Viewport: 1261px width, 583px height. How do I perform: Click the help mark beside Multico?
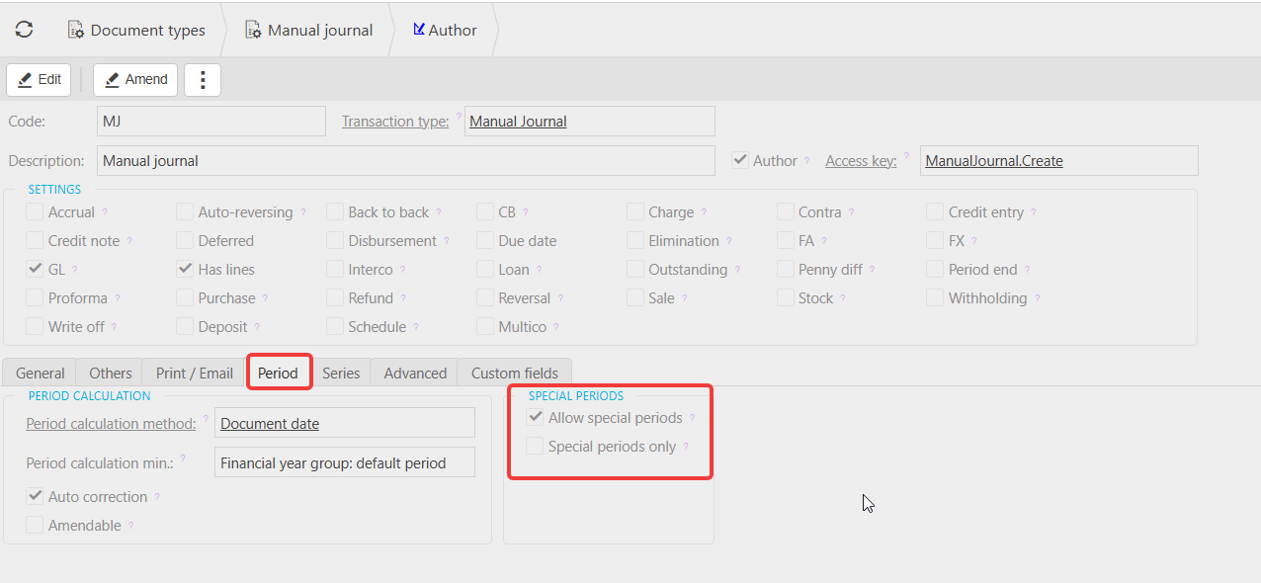(556, 326)
